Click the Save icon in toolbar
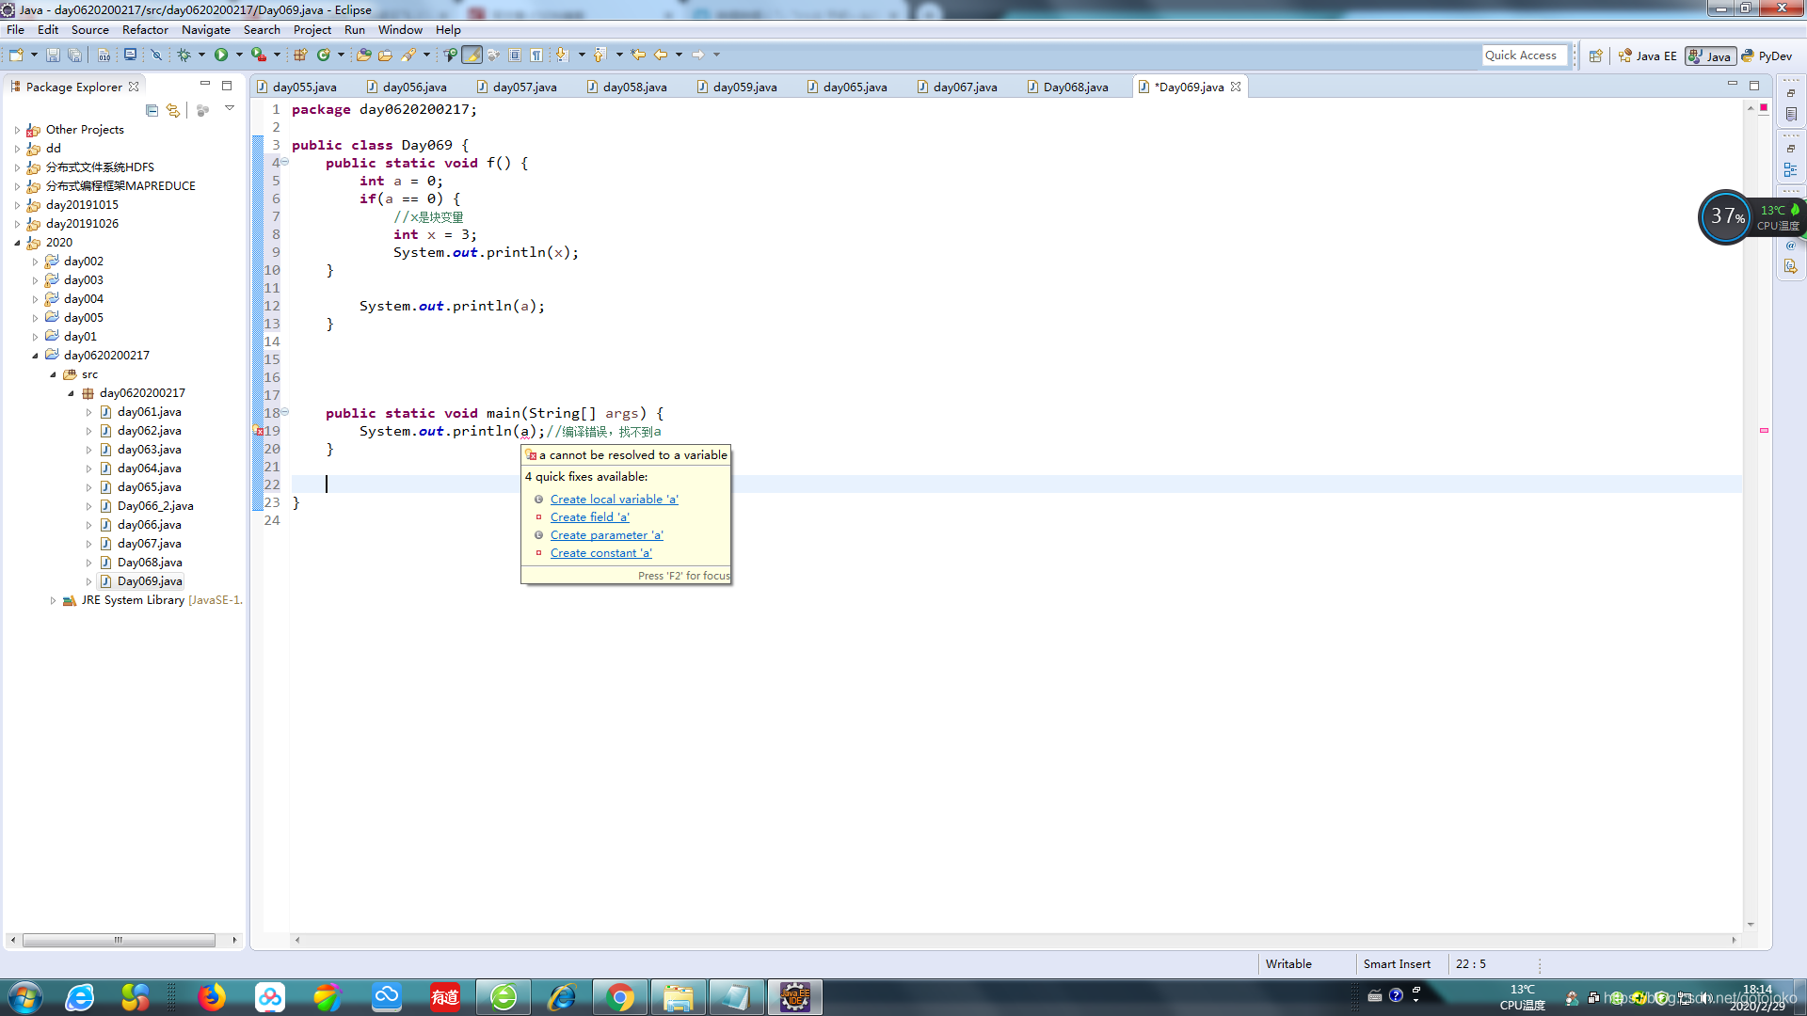The width and height of the screenshot is (1807, 1016). (x=53, y=56)
